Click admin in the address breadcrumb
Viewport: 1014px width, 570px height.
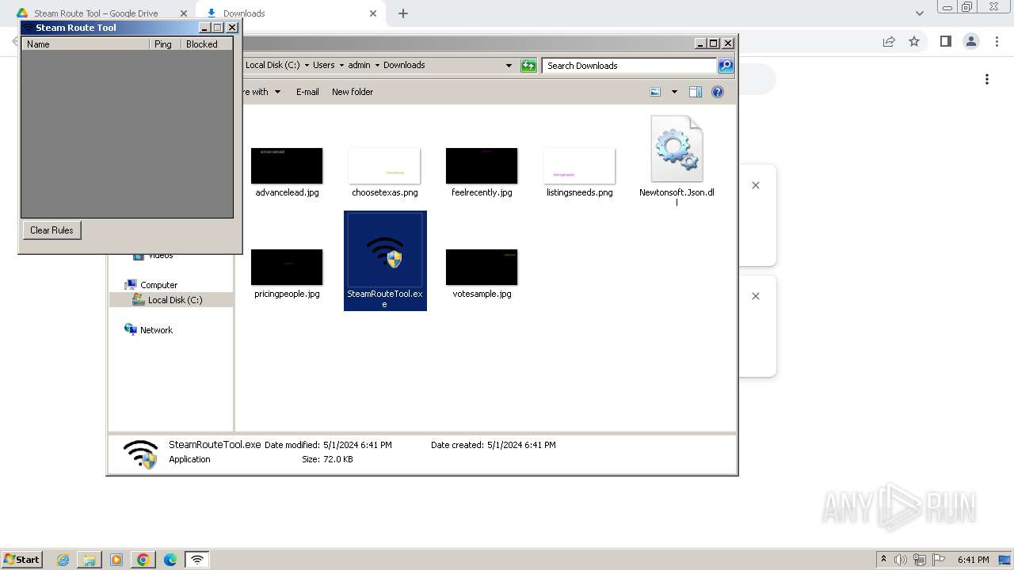click(x=359, y=65)
